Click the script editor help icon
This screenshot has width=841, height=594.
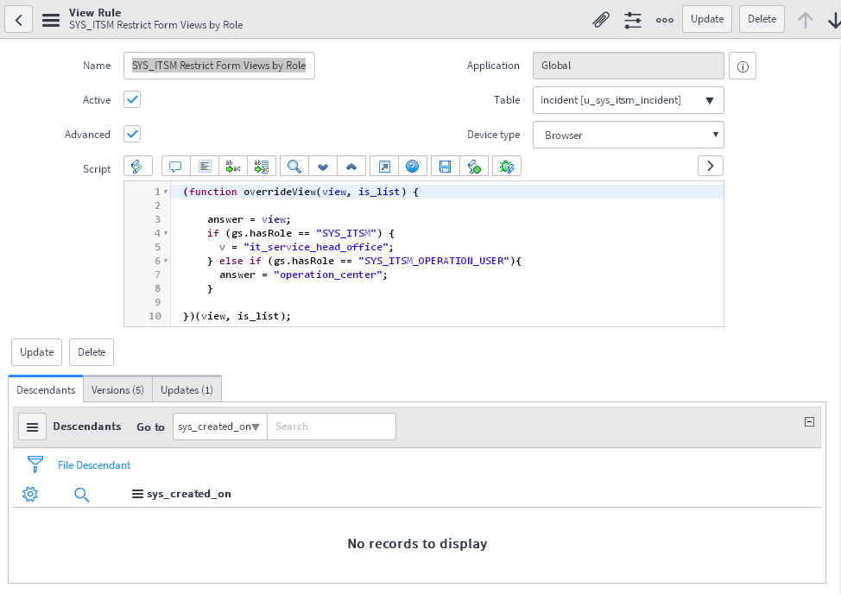412,166
